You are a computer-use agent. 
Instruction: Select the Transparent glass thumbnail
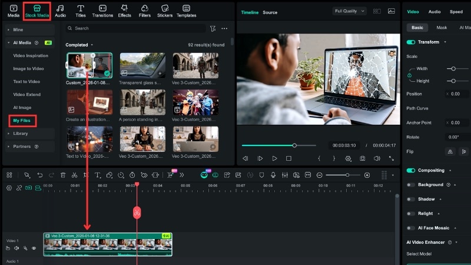(142, 65)
